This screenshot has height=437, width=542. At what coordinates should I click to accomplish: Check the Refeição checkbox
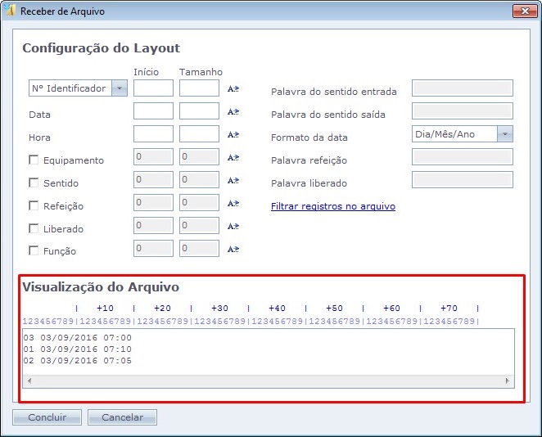34,206
